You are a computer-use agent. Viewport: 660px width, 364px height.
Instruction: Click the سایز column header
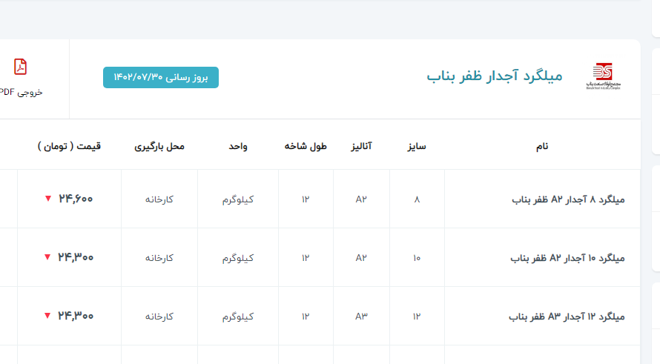(x=416, y=147)
